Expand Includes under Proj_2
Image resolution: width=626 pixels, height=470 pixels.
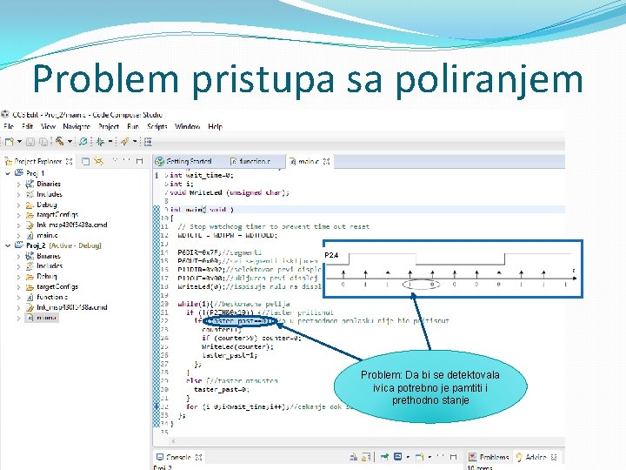point(18,266)
